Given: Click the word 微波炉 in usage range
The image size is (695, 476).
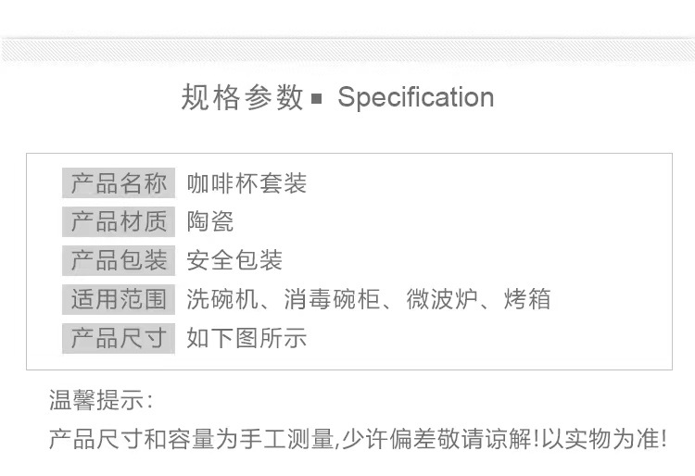Looking at the screenshot, I should (x=437, y=299).
